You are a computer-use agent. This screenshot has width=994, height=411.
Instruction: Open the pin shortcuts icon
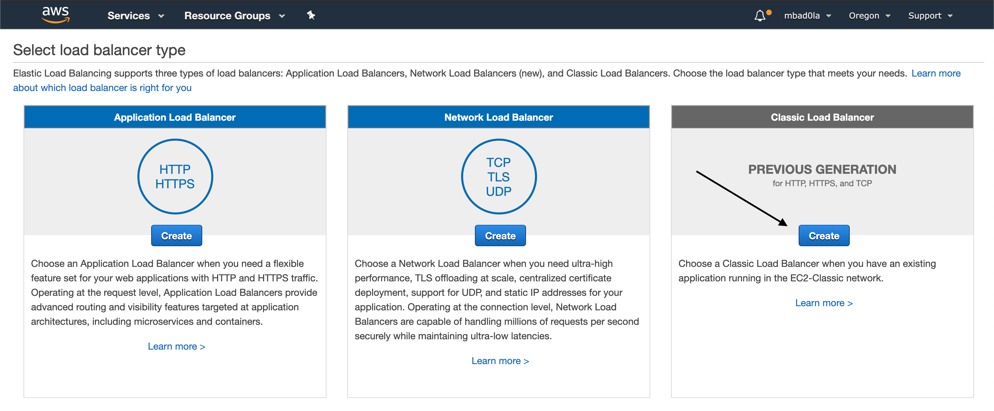point(311,16)
